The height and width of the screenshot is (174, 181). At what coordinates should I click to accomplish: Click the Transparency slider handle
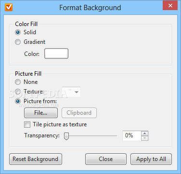pos(66,136)
